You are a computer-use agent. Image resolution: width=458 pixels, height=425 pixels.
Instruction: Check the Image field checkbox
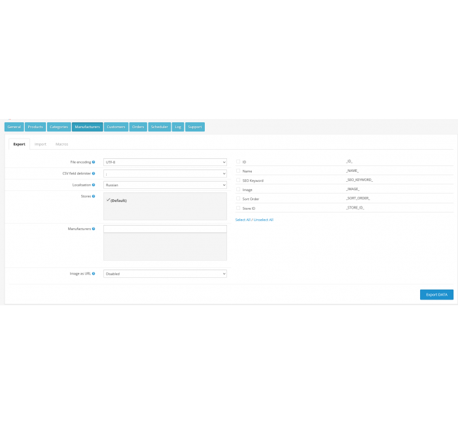click(x=238, y=189)
